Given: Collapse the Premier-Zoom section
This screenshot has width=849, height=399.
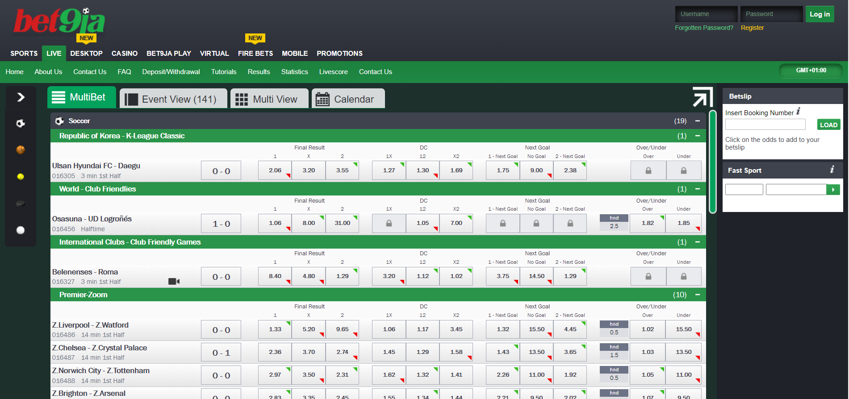Looking at the screenshot, I should (x=698, y=295).
